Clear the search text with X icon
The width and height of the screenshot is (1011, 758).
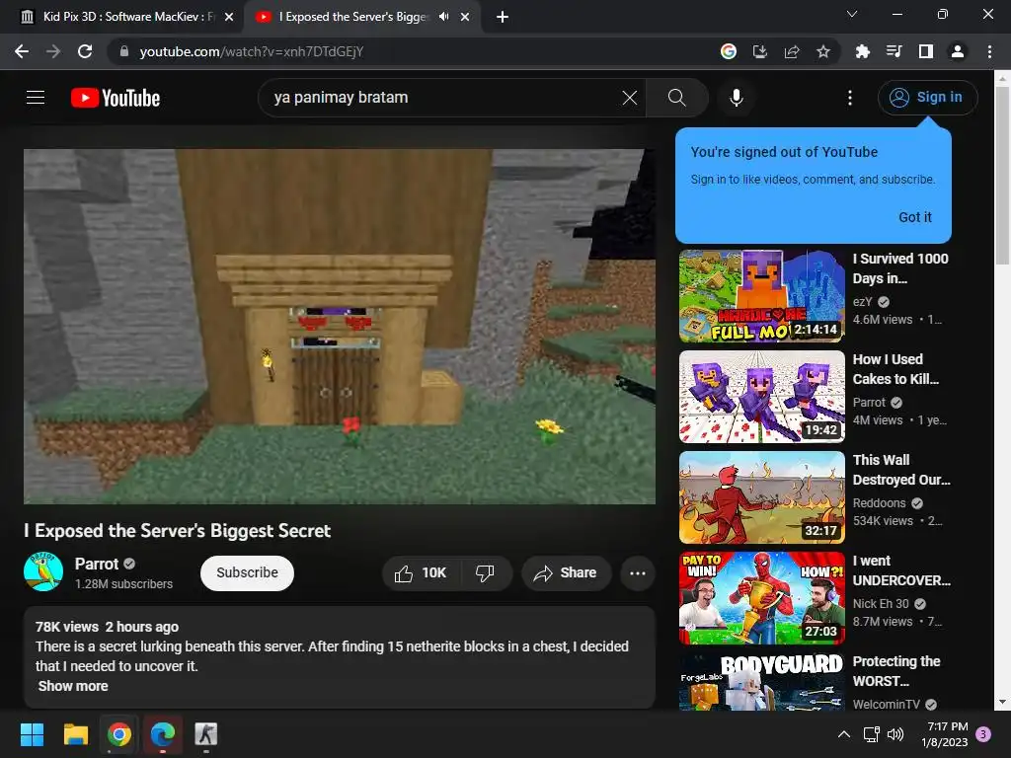coord(629,98)
